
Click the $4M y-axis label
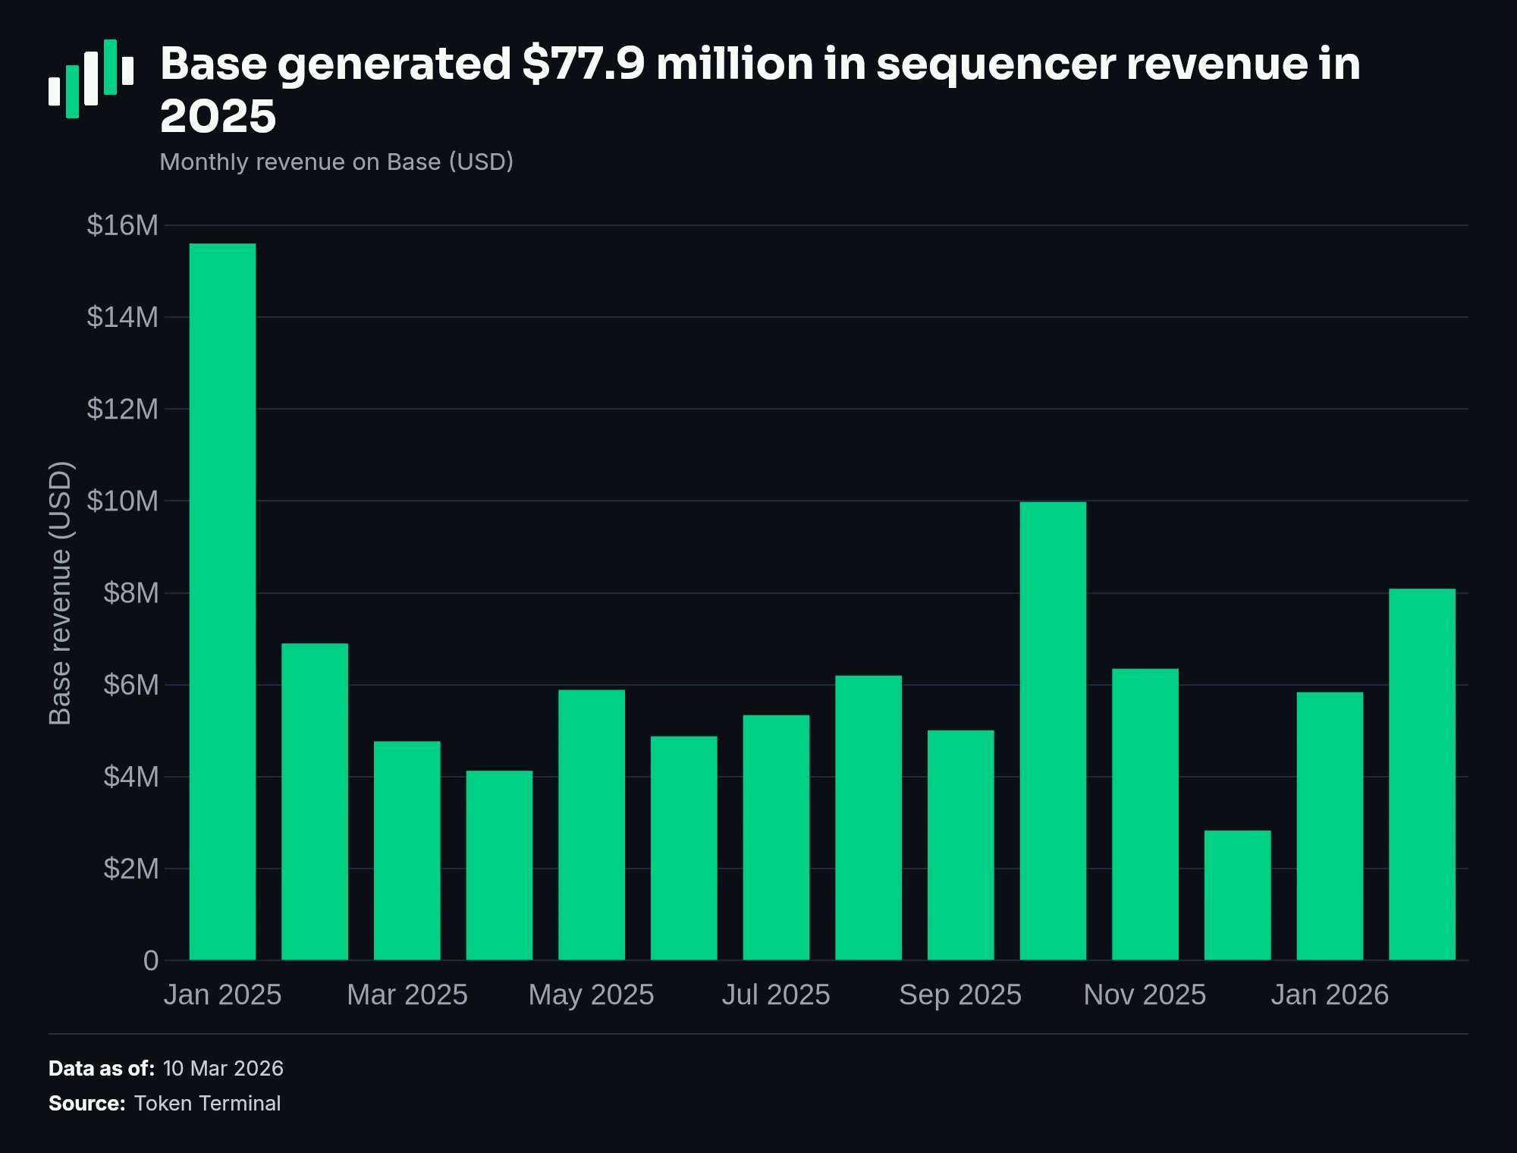coord(130,777)
